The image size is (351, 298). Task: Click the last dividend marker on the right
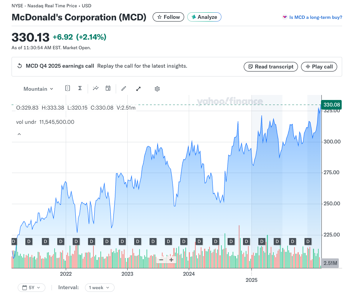point(308,241)
